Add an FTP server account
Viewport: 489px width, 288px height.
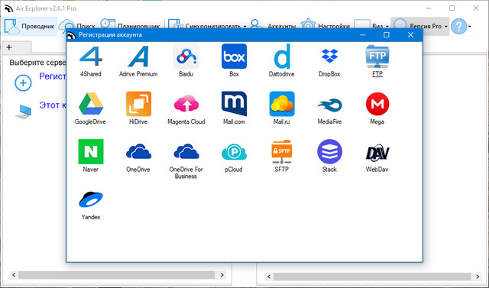377,57
